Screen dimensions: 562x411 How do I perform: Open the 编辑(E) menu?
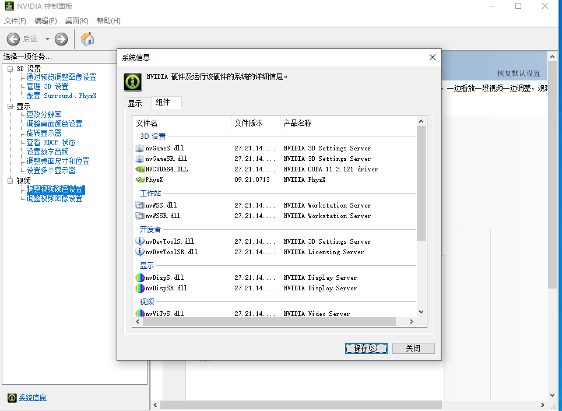click(x=45, y=21)
